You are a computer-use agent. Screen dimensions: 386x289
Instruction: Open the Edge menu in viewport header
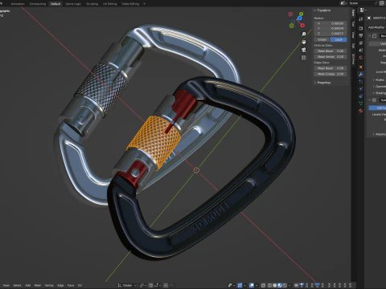coord(60,285)
